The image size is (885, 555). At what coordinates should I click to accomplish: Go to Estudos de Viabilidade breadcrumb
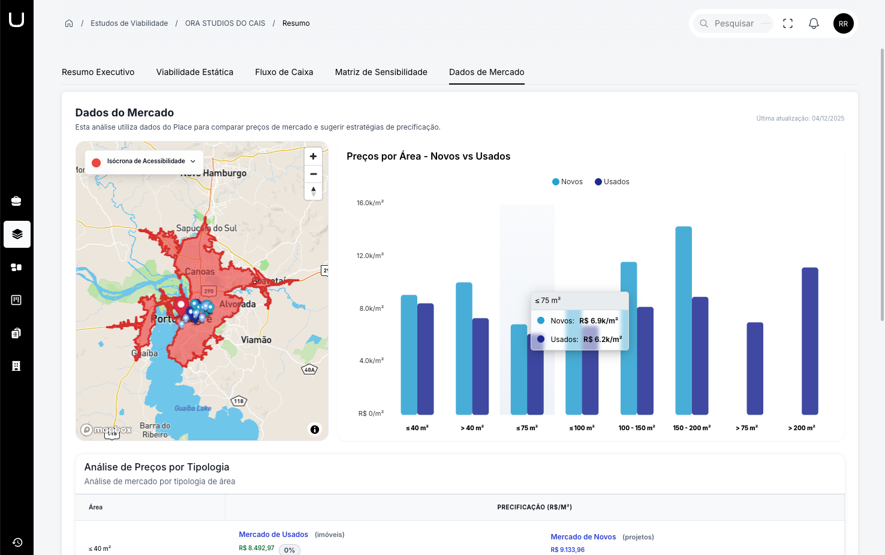coord(129,23)
